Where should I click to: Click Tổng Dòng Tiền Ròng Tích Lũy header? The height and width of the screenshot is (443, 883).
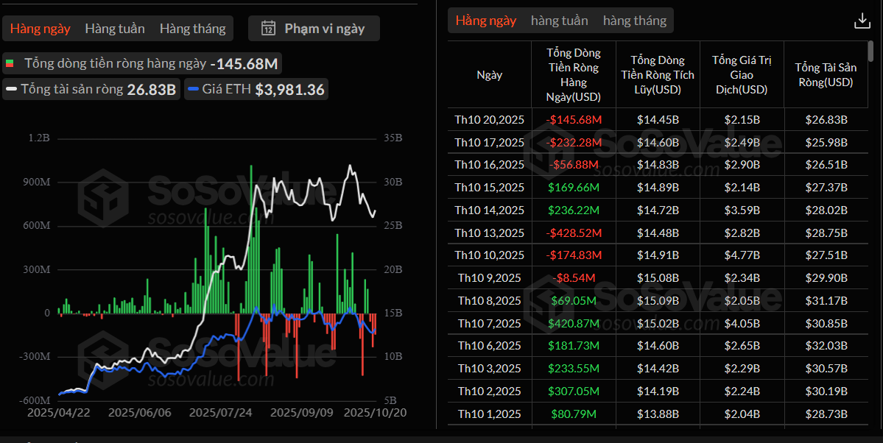(658, 75)
